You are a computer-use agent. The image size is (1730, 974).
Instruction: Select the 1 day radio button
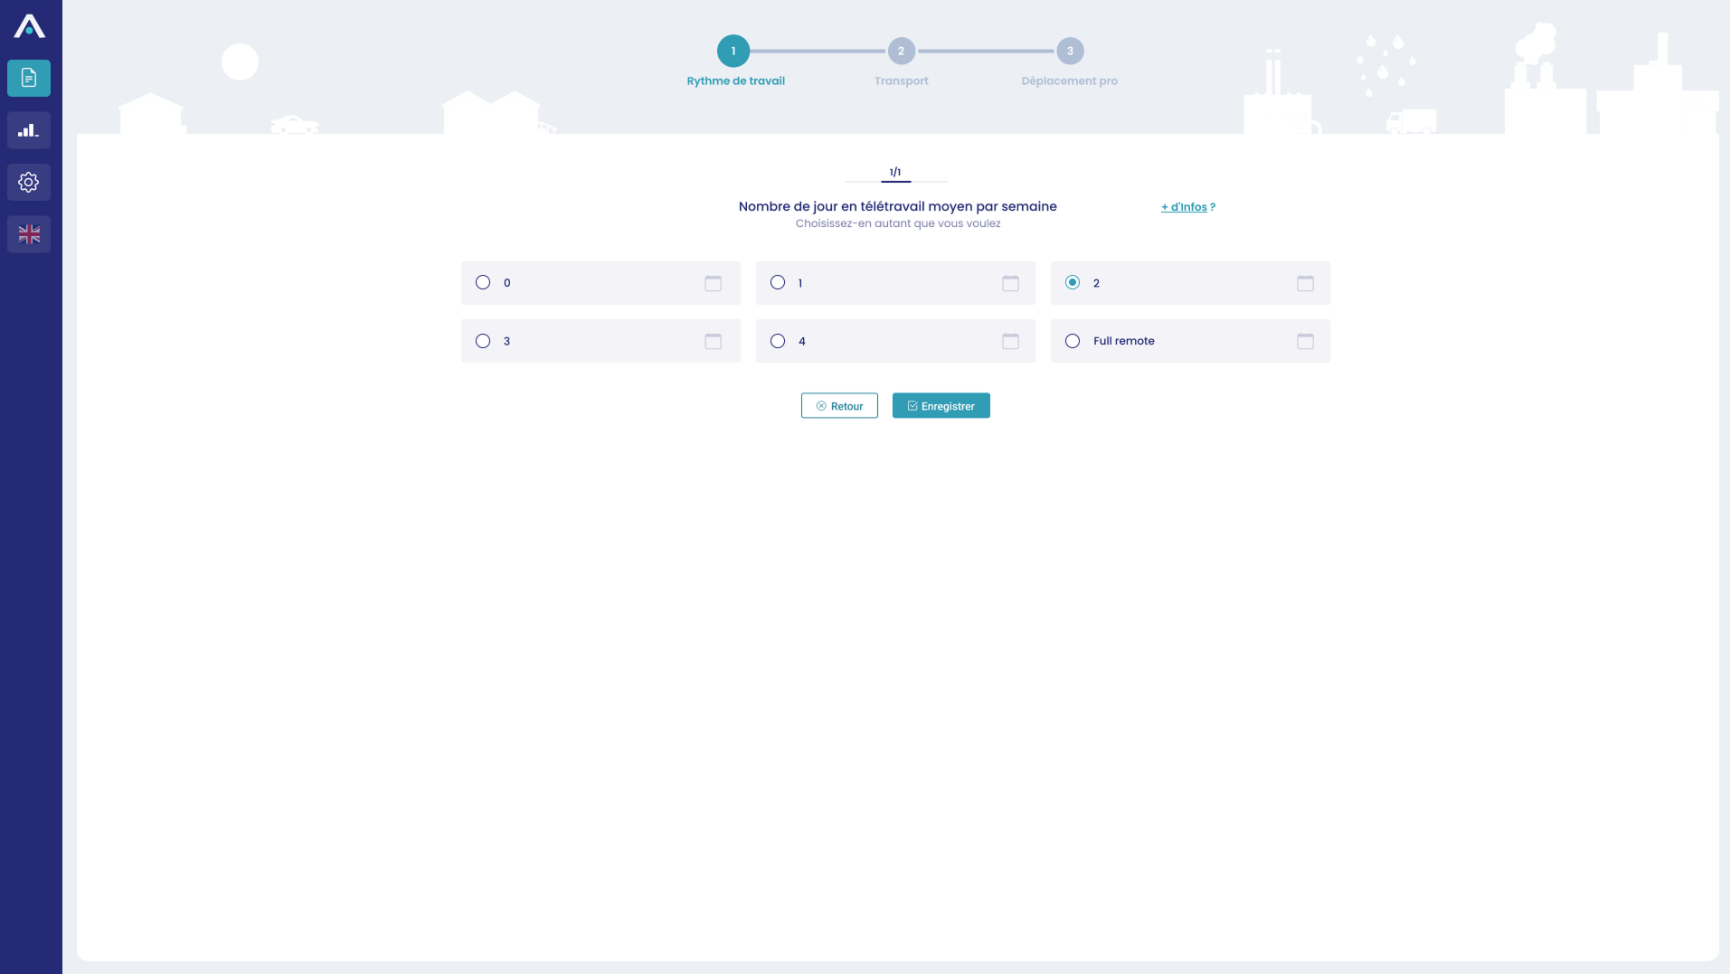coord(778,283)
